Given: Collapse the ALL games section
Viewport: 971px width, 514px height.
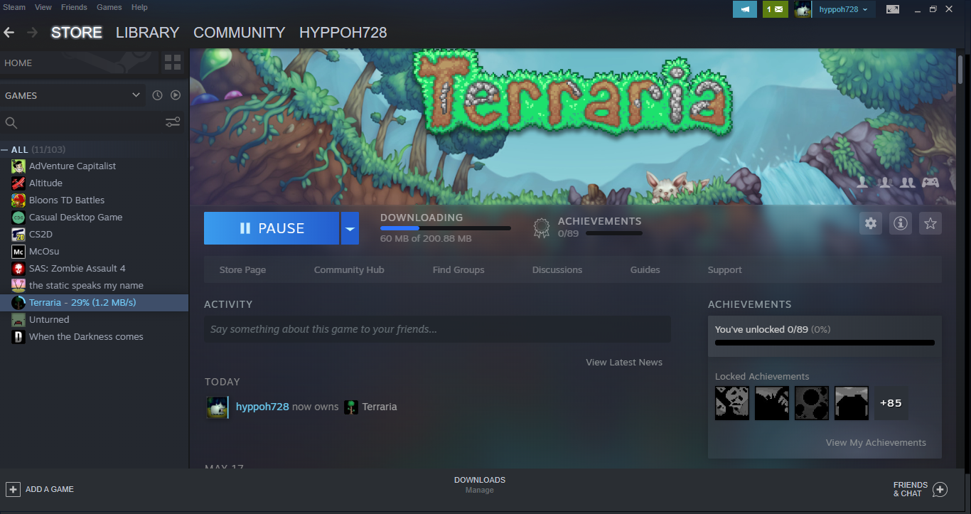Looking at the screenshot, I should pyautogui.click(x=4, y=150).
